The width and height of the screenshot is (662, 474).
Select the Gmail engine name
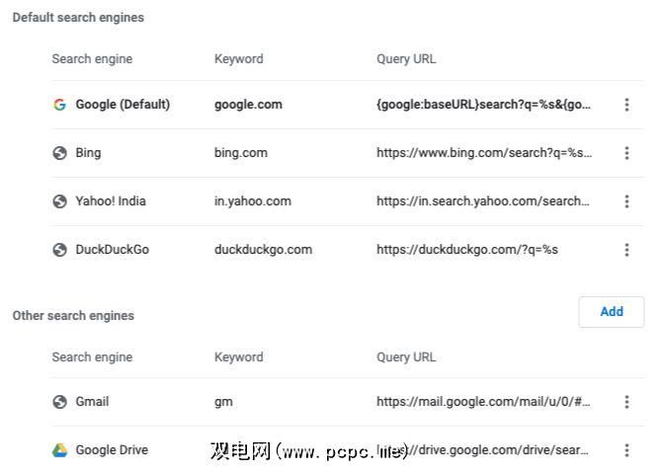click(x=92, y=401)
